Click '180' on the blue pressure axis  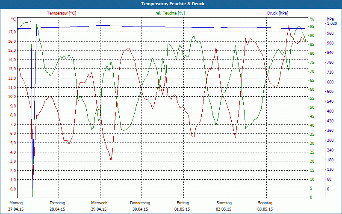point(330,160)
